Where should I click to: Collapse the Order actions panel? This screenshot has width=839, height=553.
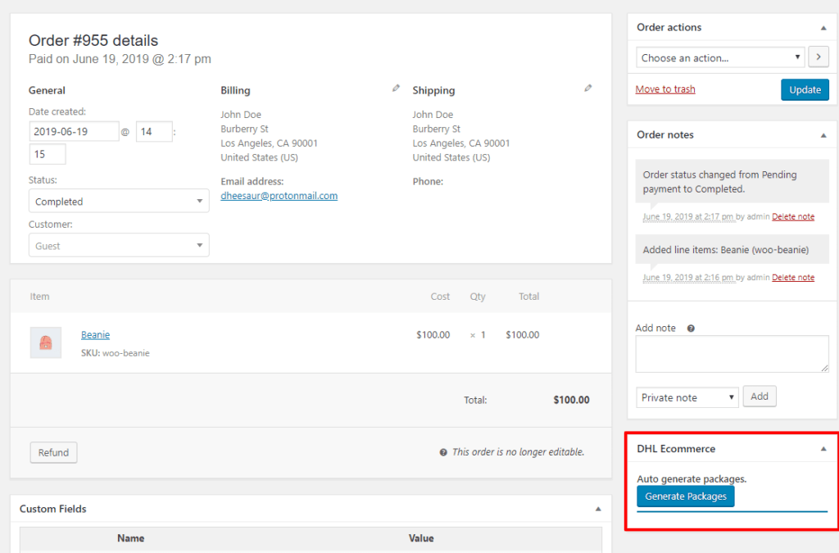pos(823,27)
